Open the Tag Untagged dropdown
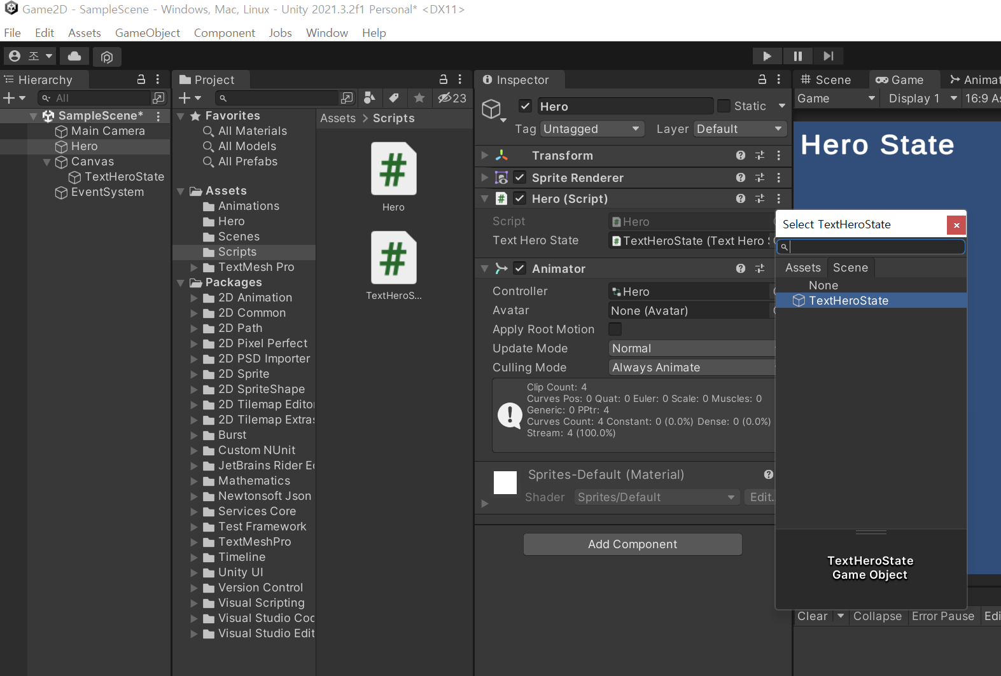The image size is (1001, 676). tap(592, 129)
